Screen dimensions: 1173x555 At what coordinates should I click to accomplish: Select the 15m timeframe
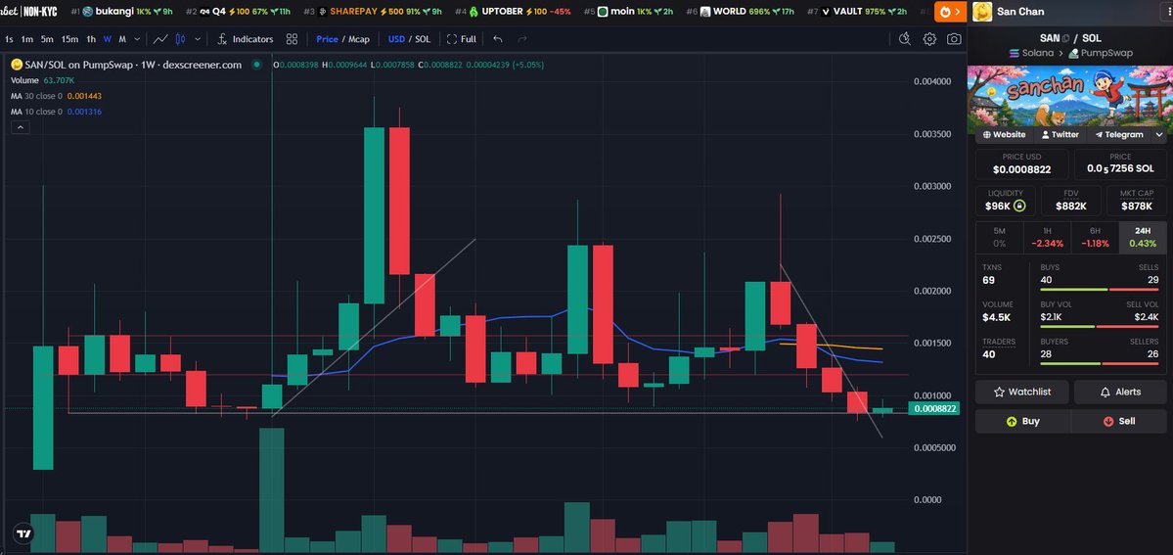tap(69, 39)
